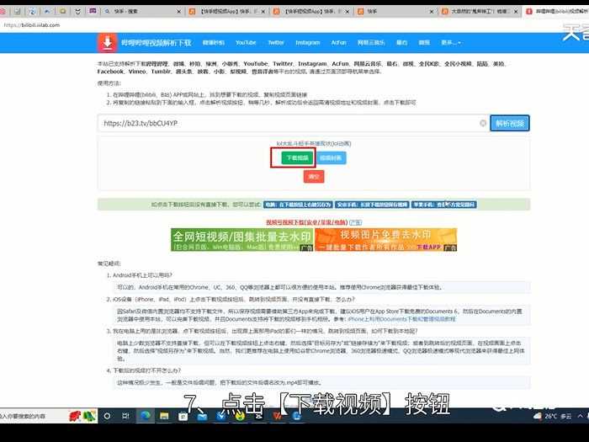589x442 pixels.
Task: Click the purple icon left of the first tab
Action: tap(93, 11)
